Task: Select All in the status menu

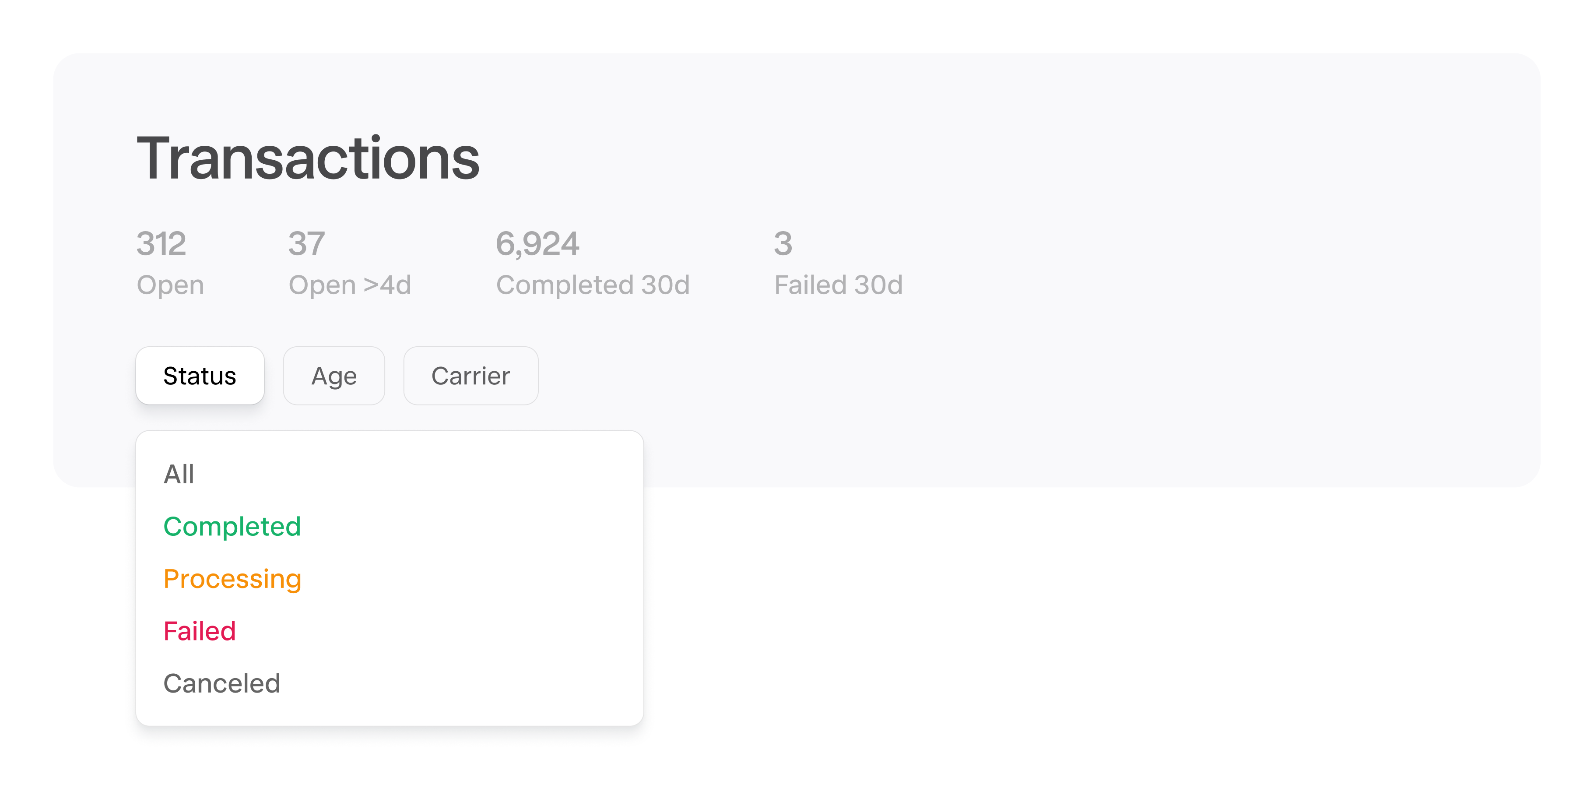Action: [x=390, y=474]
